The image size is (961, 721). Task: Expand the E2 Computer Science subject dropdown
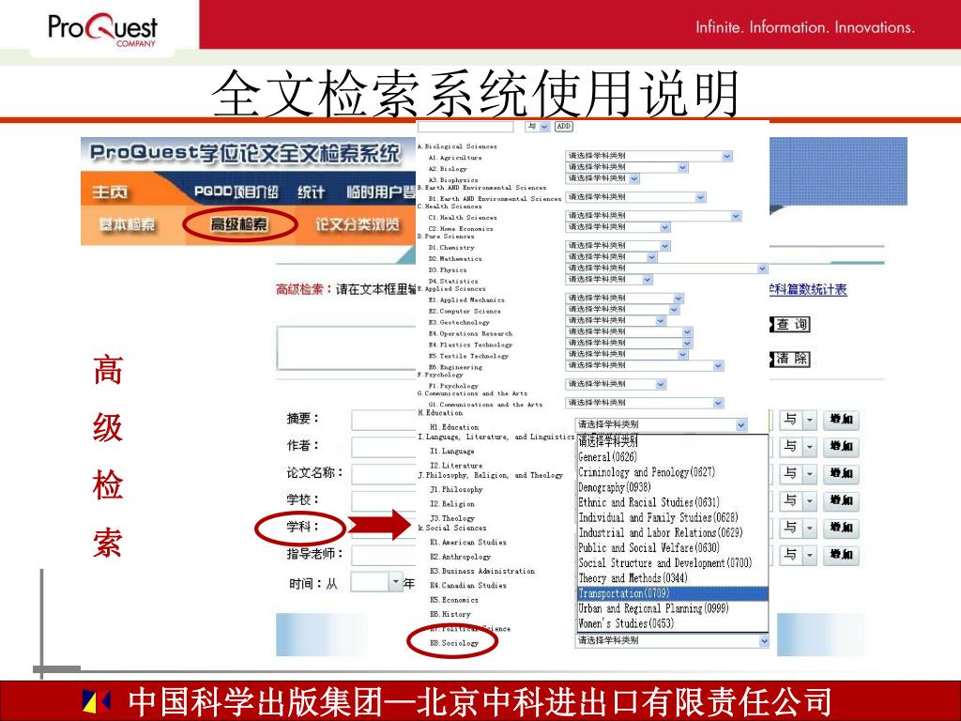[621, 309]
